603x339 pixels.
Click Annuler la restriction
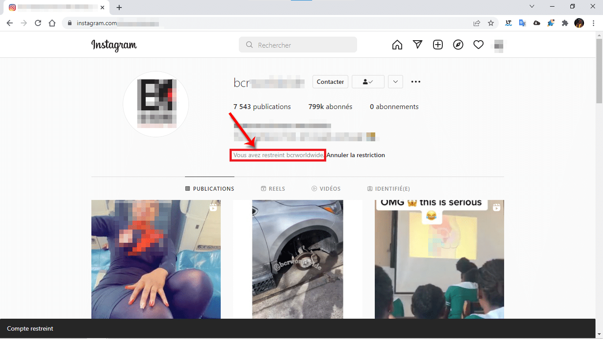click(356, 155)
